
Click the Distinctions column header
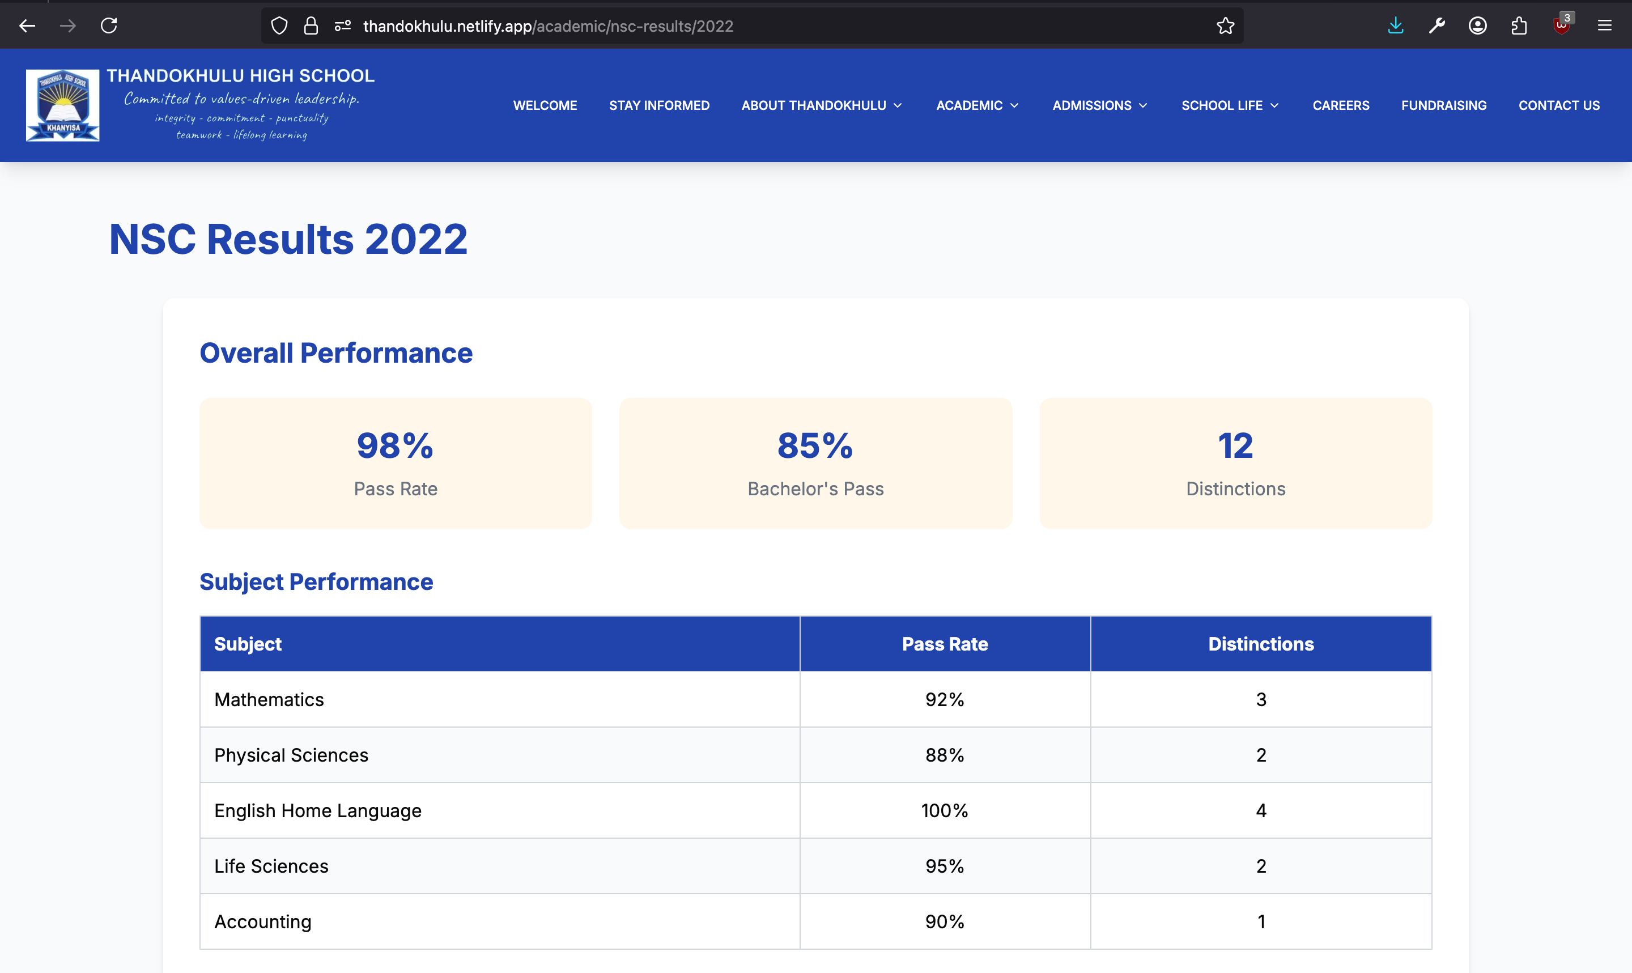point(1260,643)
